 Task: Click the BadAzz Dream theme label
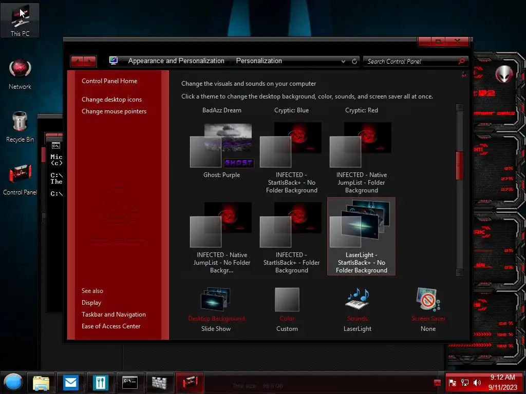pos(222,110)
